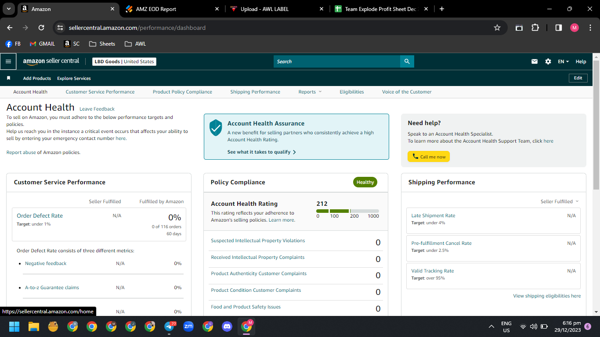Open a new browser tab

click(x=442, y=9)
